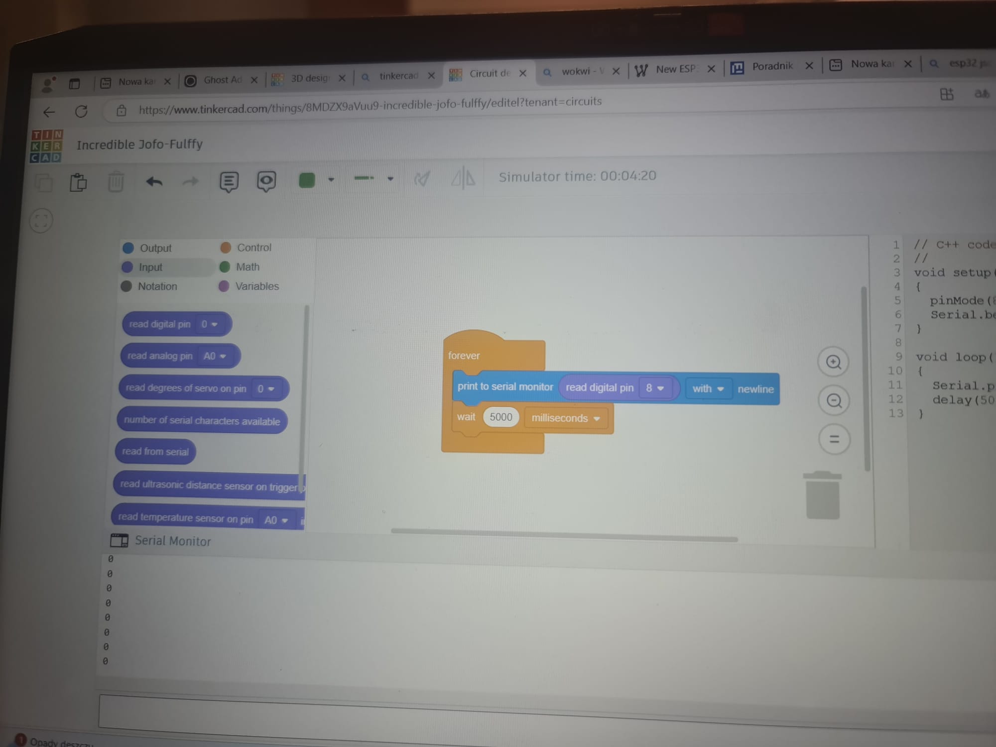Click the rotate component icon
Image resolution: width=996 pixels, height=747 pixels.
[x=422, y=178]
